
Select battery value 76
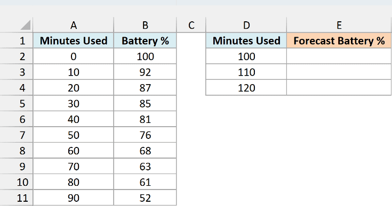pyautogui.click(x=145, y=135)
